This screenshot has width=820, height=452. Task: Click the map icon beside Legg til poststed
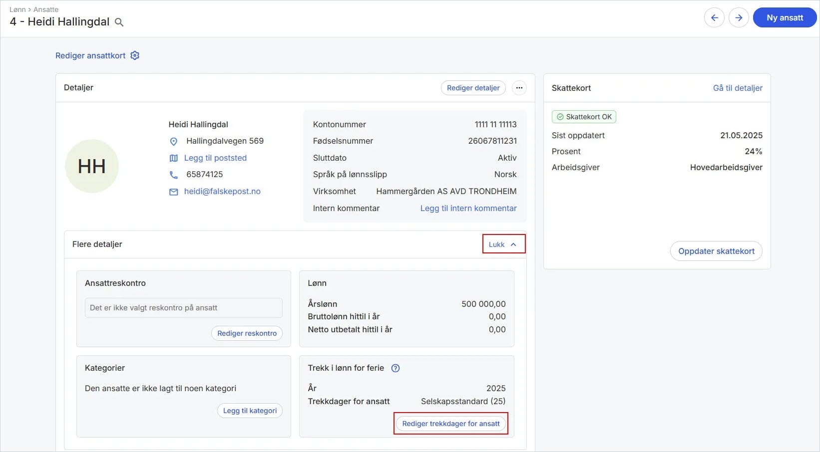pos(174,158)
